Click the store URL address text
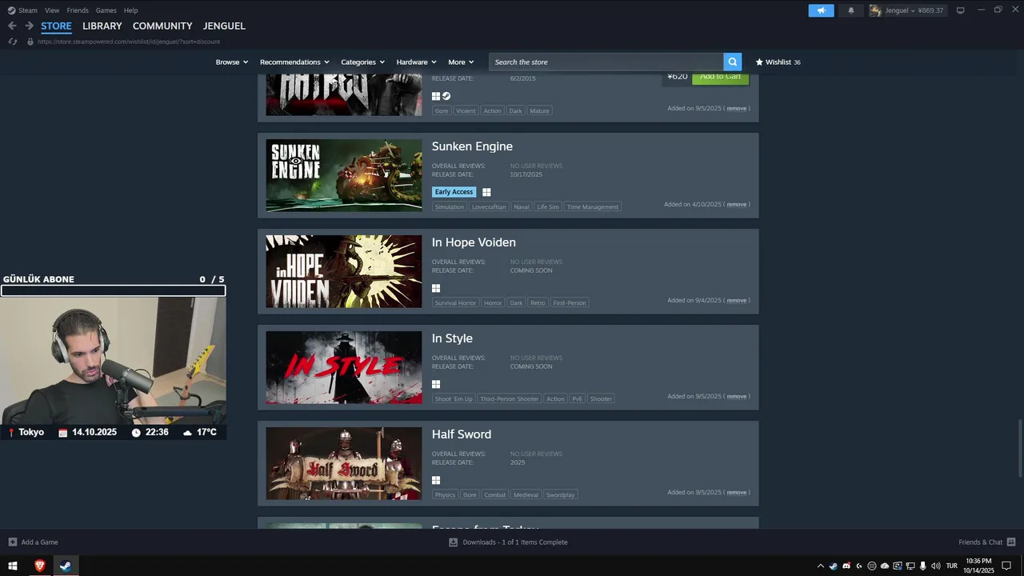The width and height of the screenshot is (1024, 576). [129, 42]
